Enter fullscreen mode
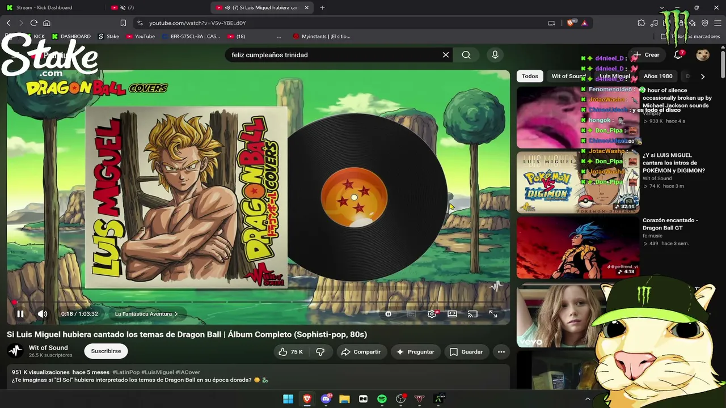 point(493,314)
